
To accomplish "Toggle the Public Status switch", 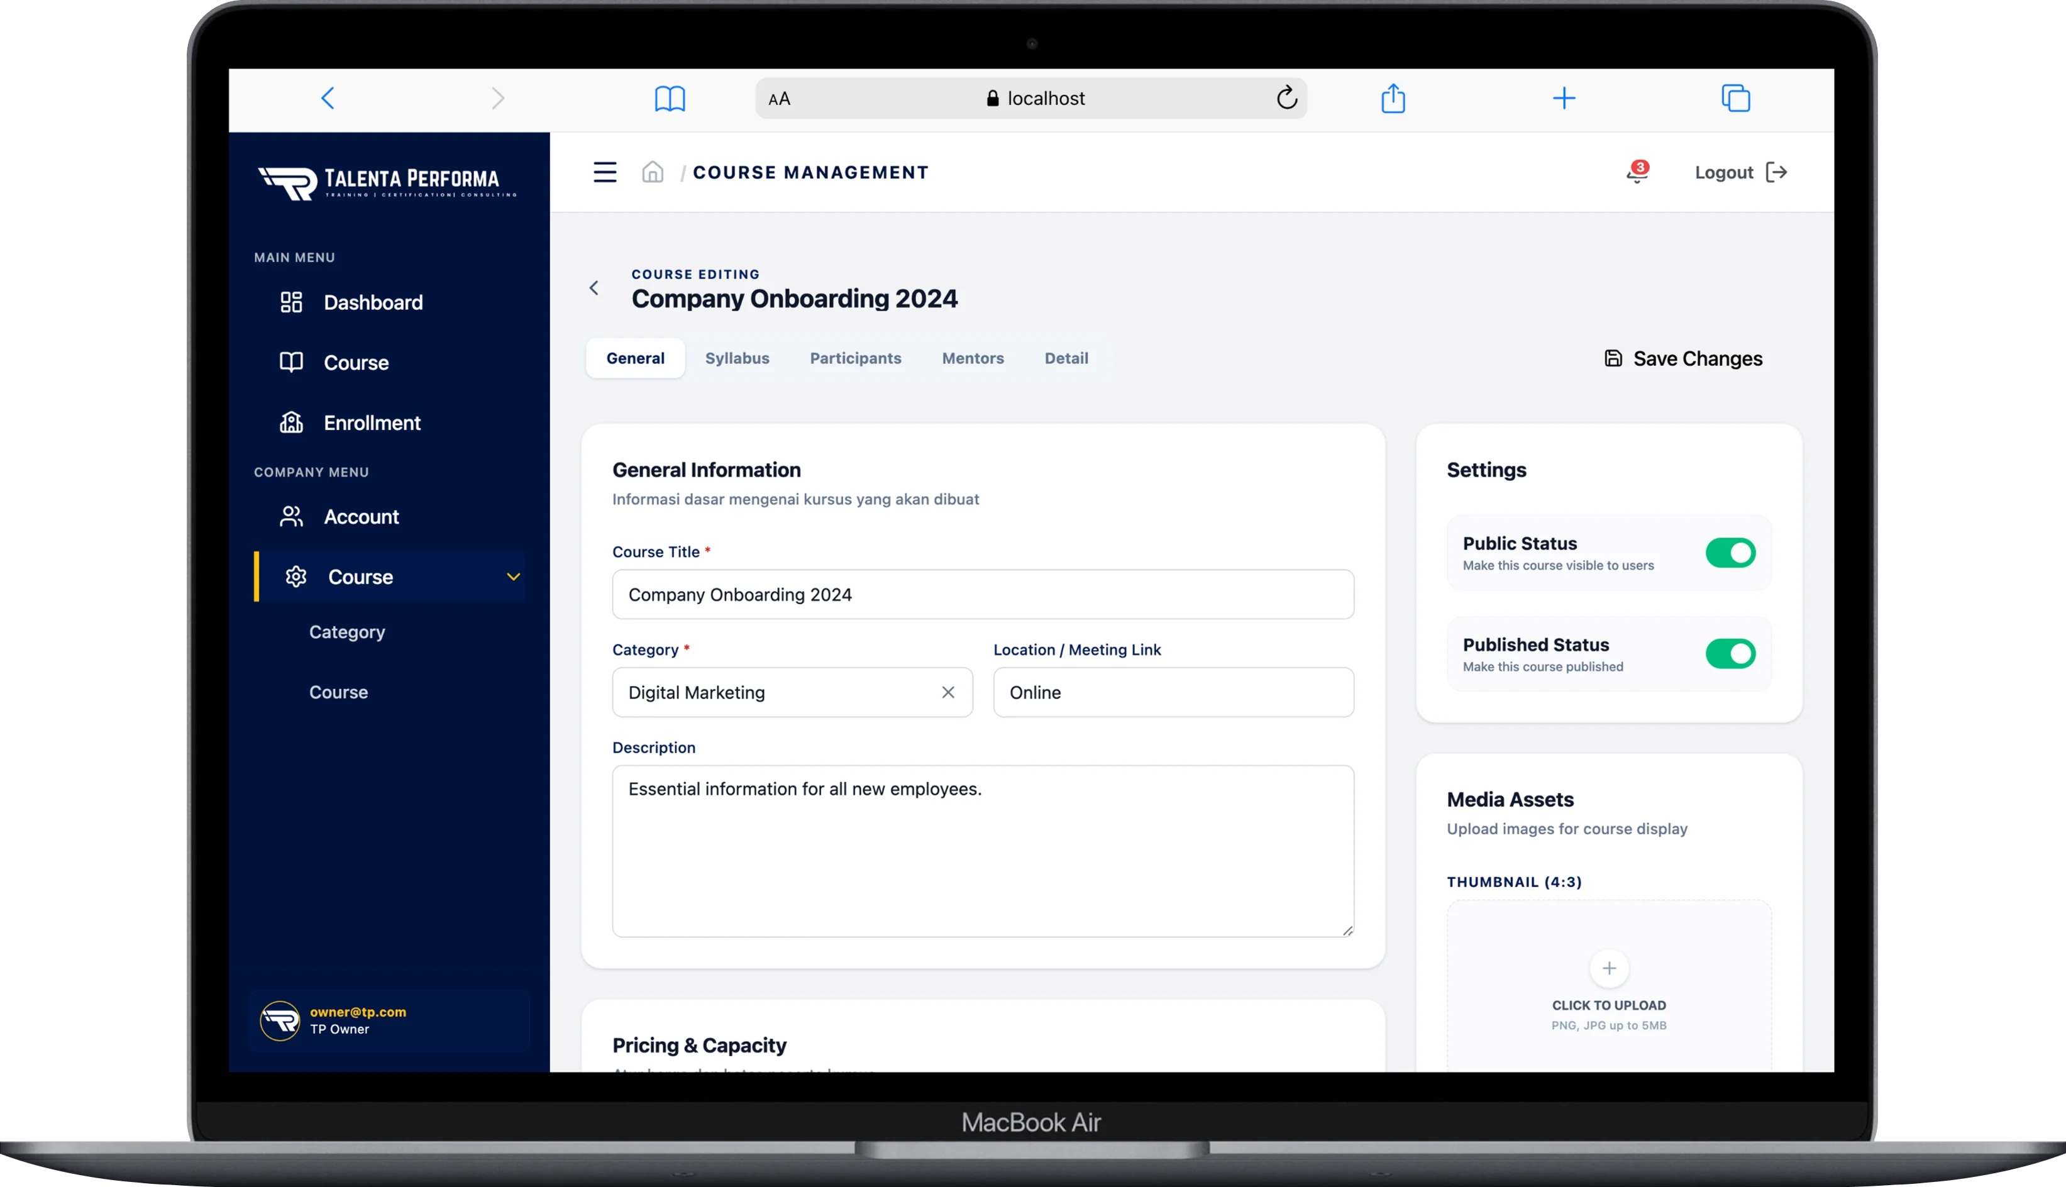I will [1730, 553].
